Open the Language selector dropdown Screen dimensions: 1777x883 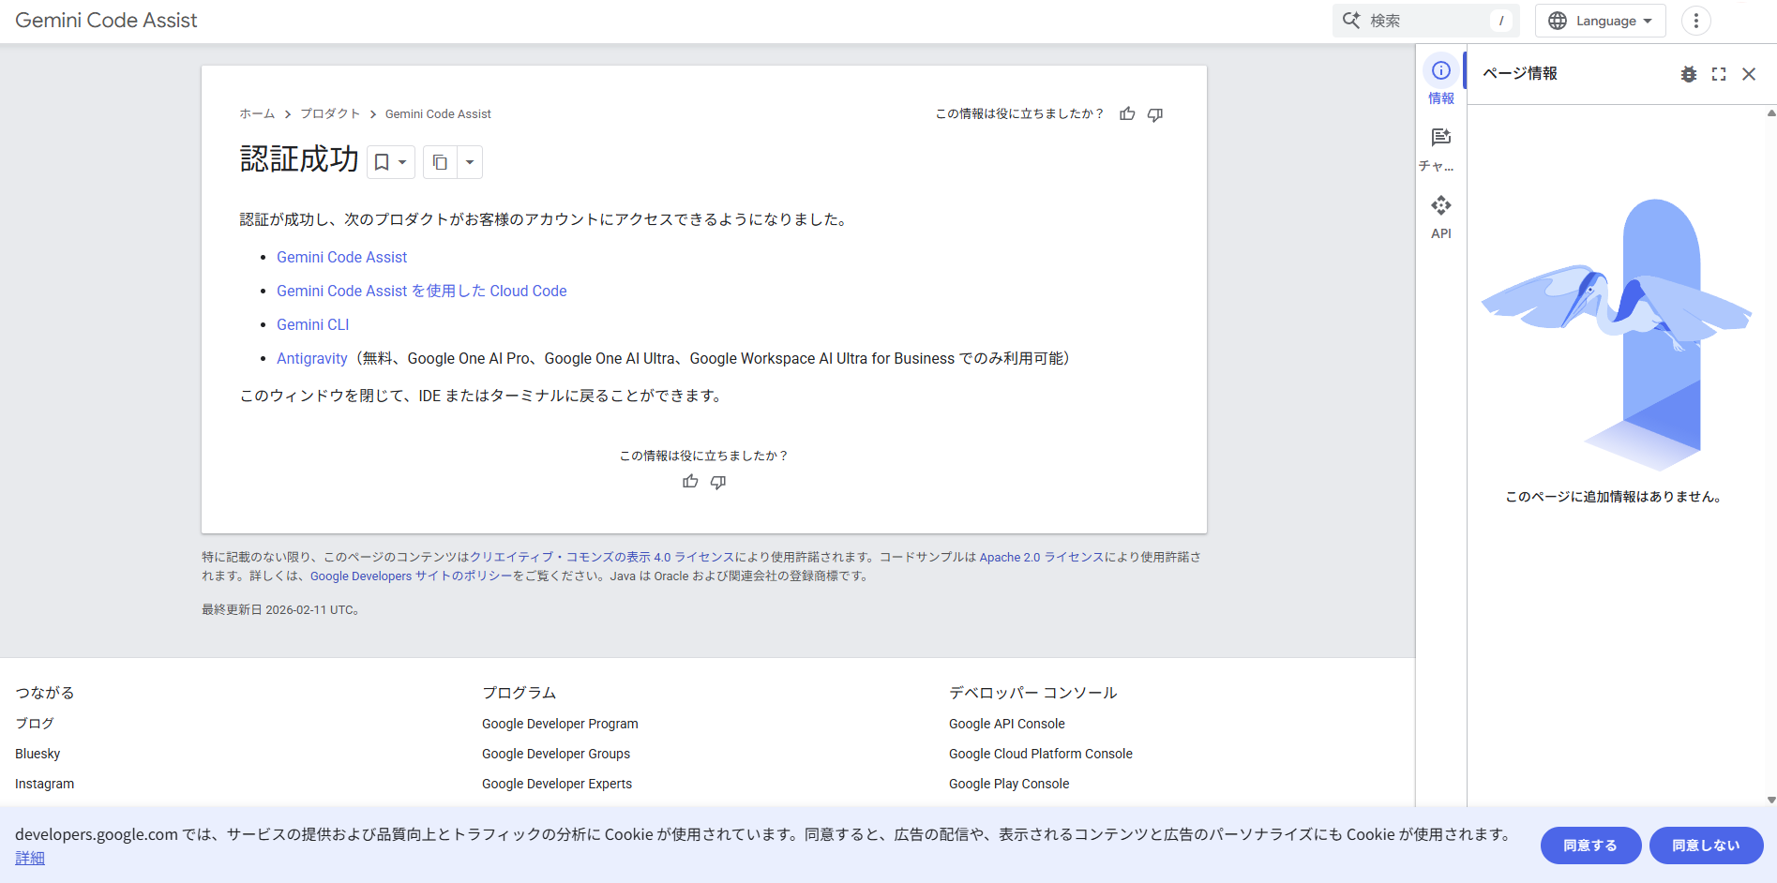click(x=1600, y=21)
